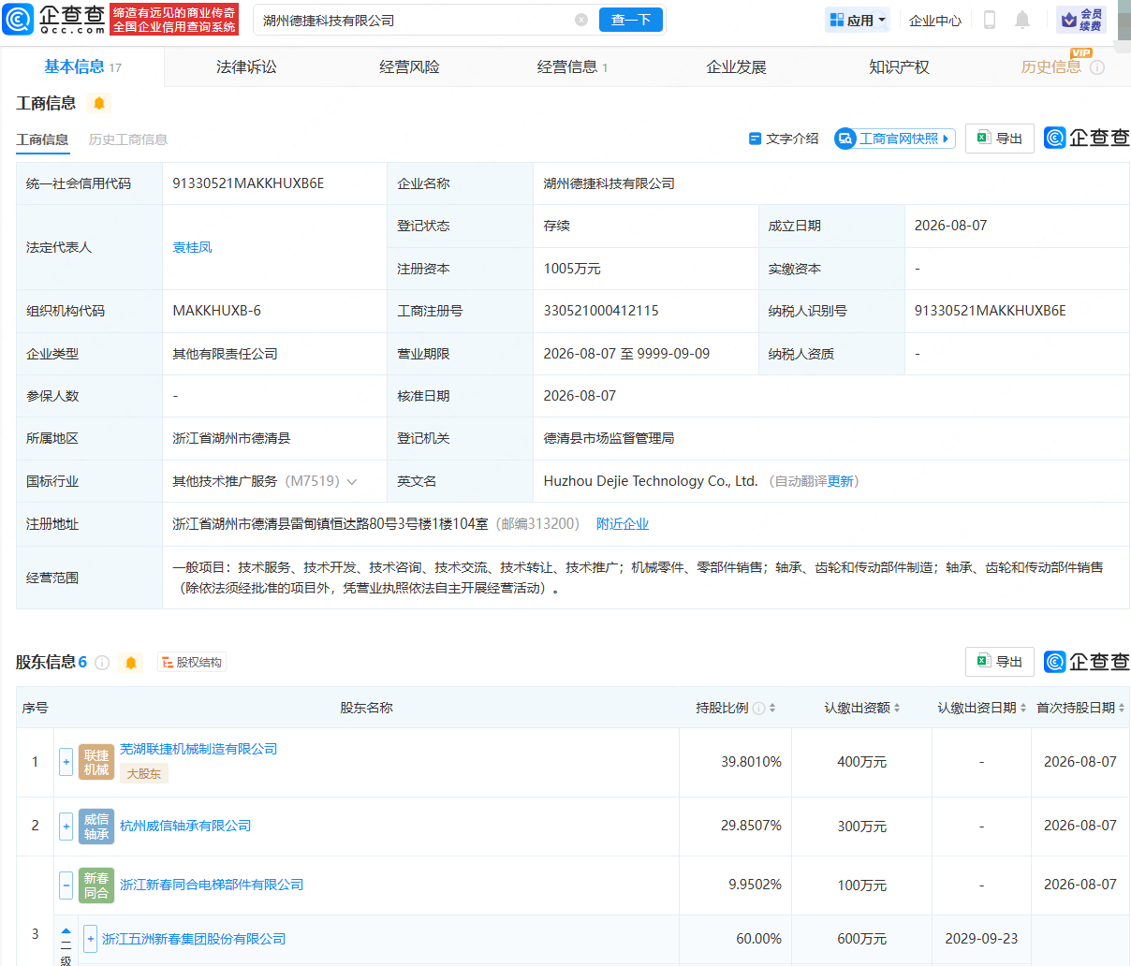
Task: Click 附近企业 link
Action: click(x=623, y=524)
